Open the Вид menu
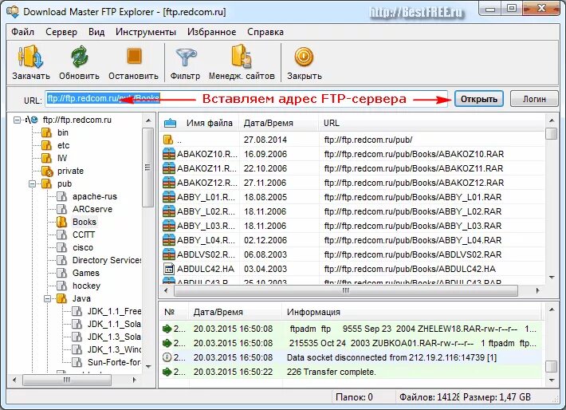Viewport: 566px width, 410px height. (96, 32)
